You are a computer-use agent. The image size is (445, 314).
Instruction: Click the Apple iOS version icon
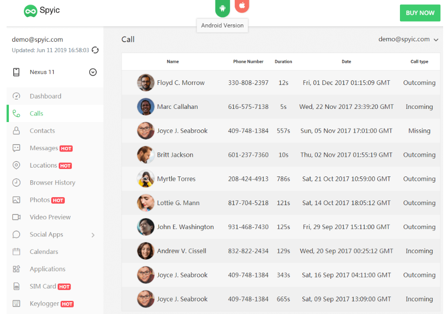coord(242,6)
